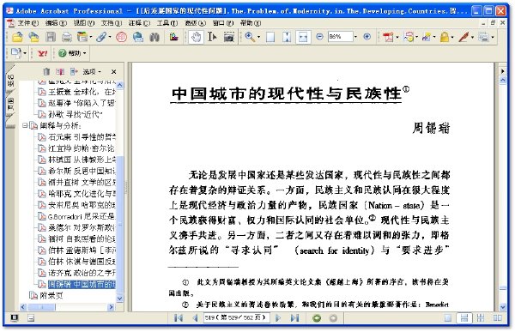
Task: Click the email globe envelope icon
Action: 138,37
